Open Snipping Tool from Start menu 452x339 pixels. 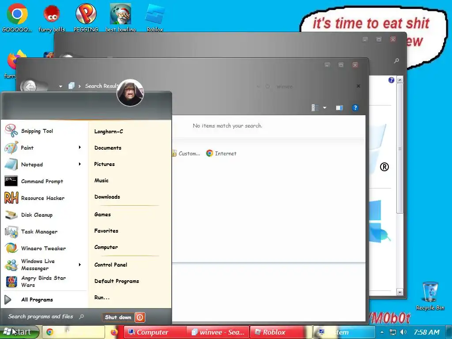pos(44,131)
